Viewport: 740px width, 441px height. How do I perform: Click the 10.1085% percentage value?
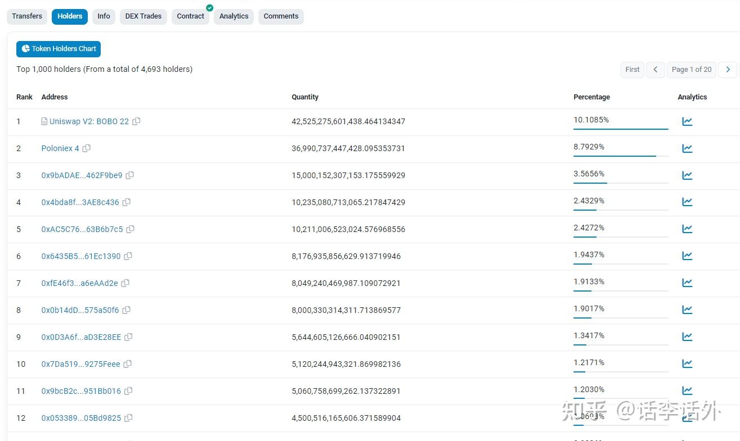pyautogui.click(x=591, y=120)
